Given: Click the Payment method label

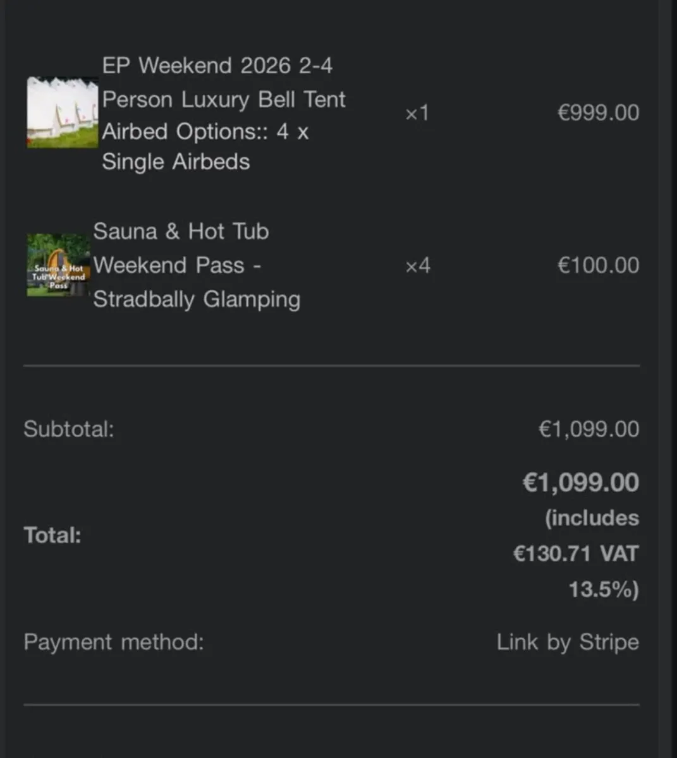Looking at the screenshot, I should tap(114, 642).
